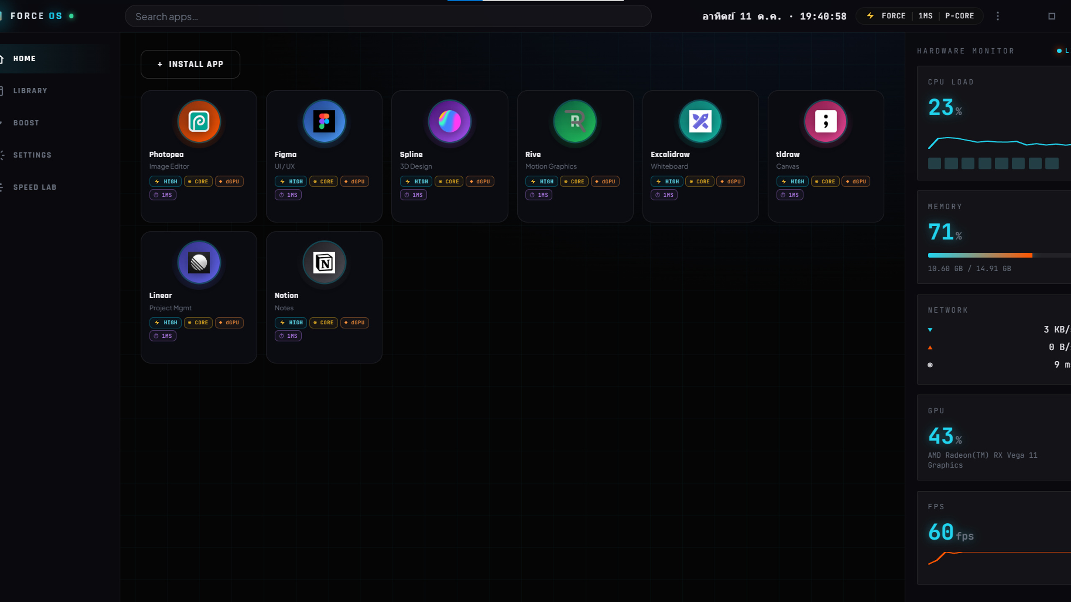Screen dimensions: 1071x602
Task: Click the P-CORE label in status pill
Action: coord(959,16)
